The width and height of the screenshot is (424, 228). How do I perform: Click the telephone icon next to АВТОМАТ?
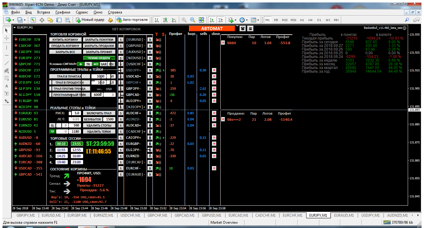(243, 28)
